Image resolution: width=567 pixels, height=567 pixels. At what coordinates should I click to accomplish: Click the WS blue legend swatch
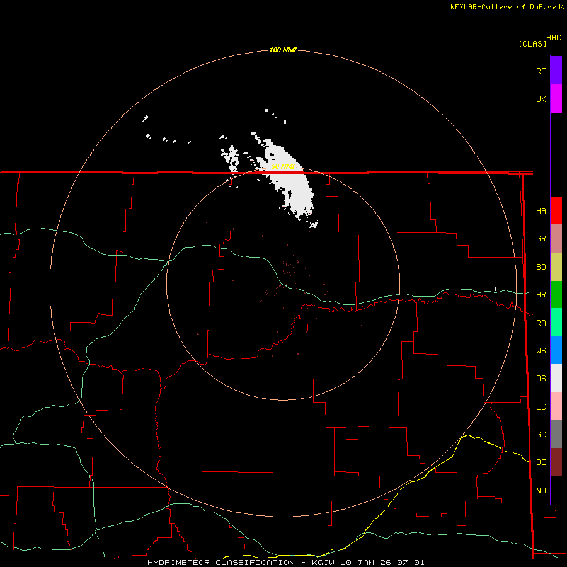pyautogui.click(x=556, y=350)
